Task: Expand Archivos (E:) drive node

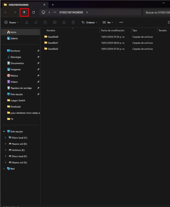Action: click(5, 150)
